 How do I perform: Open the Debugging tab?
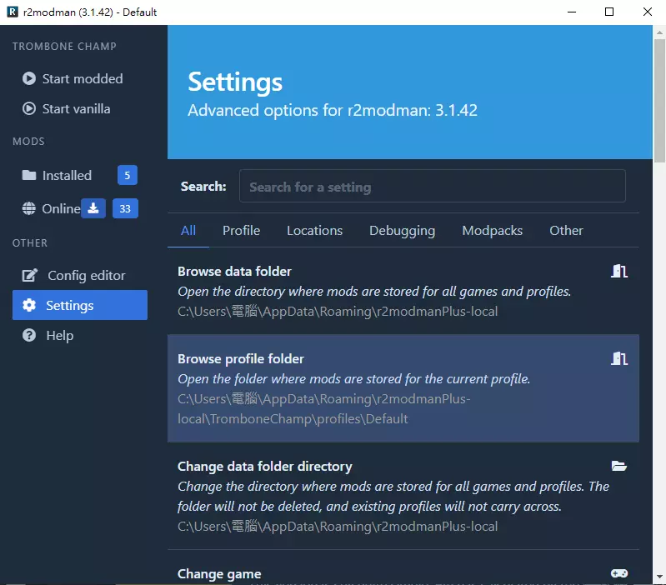tap(402, 231)
